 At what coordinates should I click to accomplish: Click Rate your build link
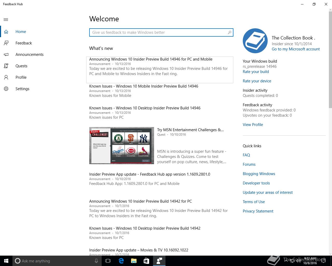(x=256, y=72)
